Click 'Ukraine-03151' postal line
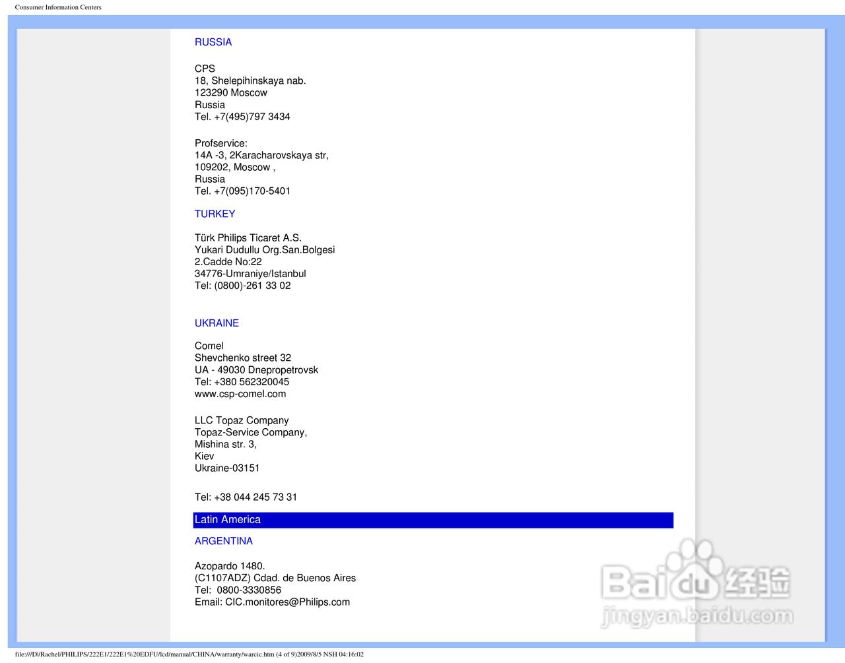Viewport: 845px width, 663px height. click(227, 468)
